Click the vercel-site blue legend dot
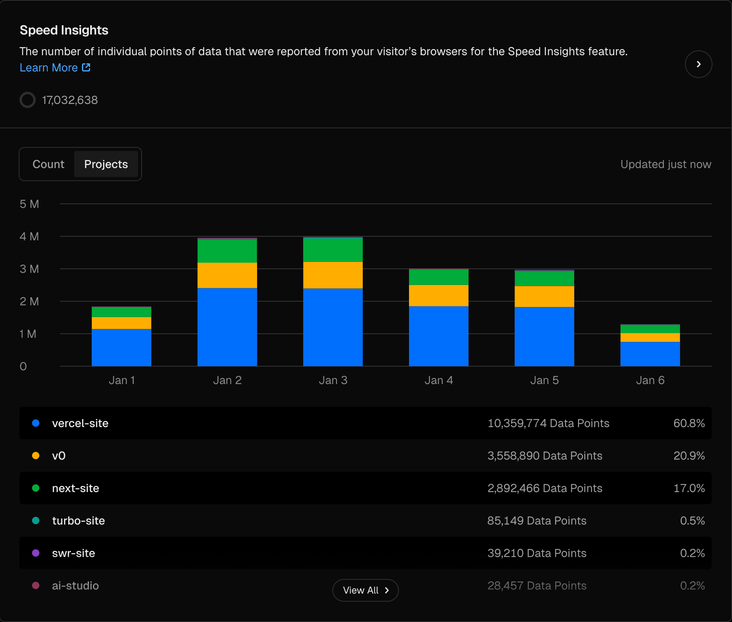The image size is (732, 622). 36,423
